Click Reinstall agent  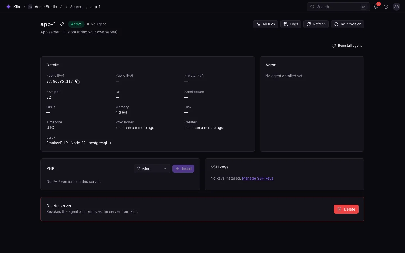click(x=346, y=46)
